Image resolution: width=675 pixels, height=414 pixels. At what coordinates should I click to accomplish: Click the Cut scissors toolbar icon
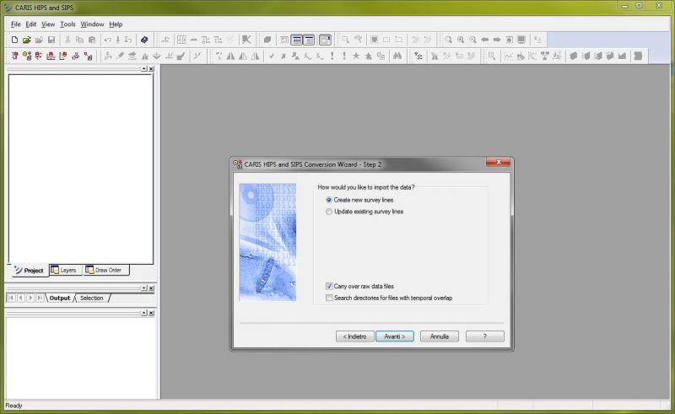pyautogui.click(x=67, y=40)
